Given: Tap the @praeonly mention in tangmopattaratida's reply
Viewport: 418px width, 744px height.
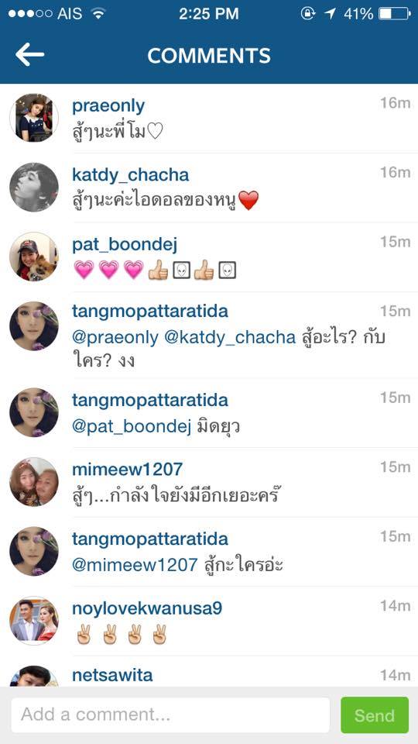Looking at the screenshot, I should pos(115,338).
